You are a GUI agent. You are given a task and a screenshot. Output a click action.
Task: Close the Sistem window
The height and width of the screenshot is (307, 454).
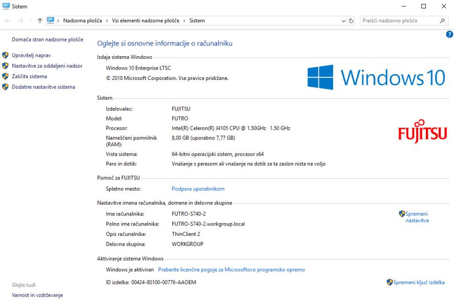(x=444, y=6)
